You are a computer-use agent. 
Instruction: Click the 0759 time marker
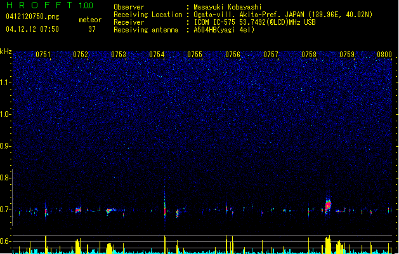347,55
